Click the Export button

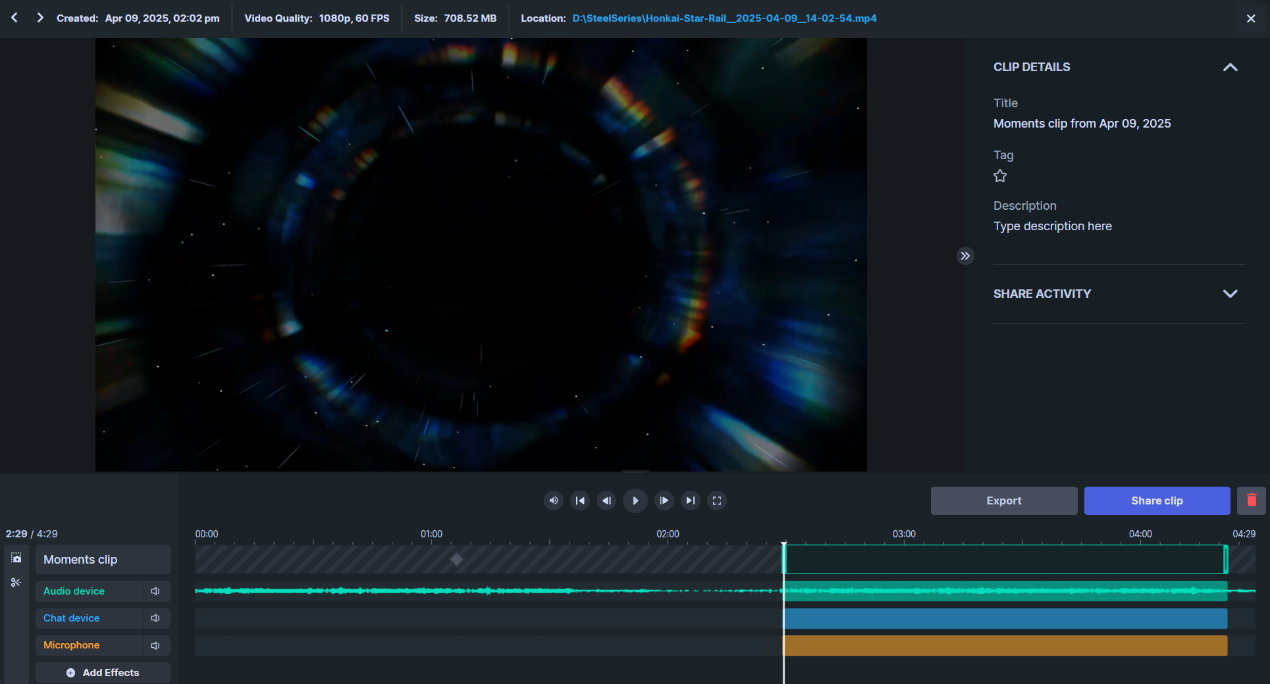(x=1004, y=501)
